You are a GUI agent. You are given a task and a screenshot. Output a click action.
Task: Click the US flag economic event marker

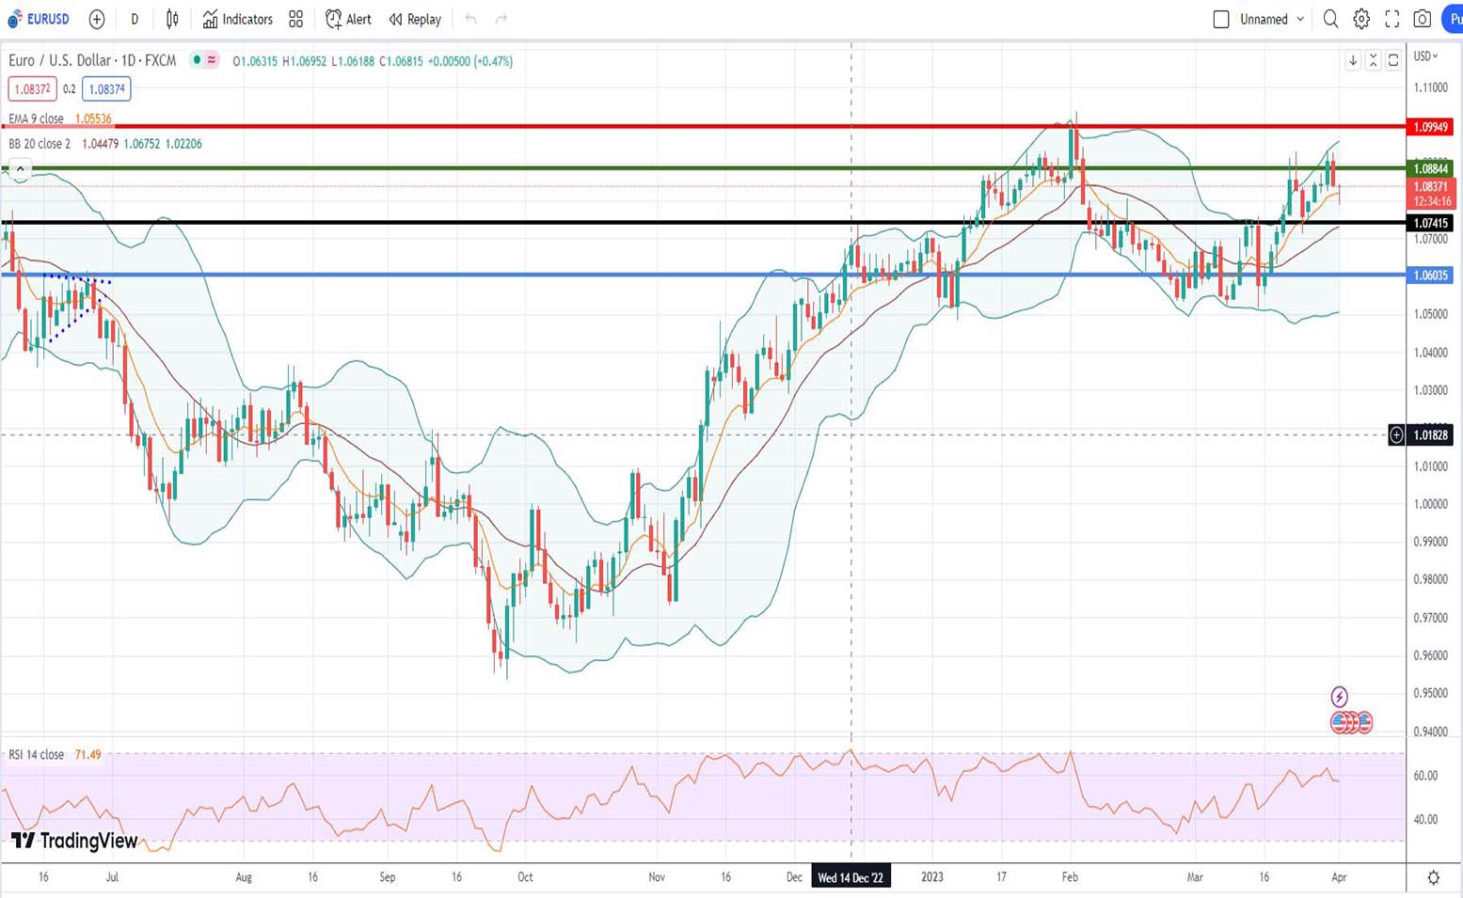point(1363,722)
